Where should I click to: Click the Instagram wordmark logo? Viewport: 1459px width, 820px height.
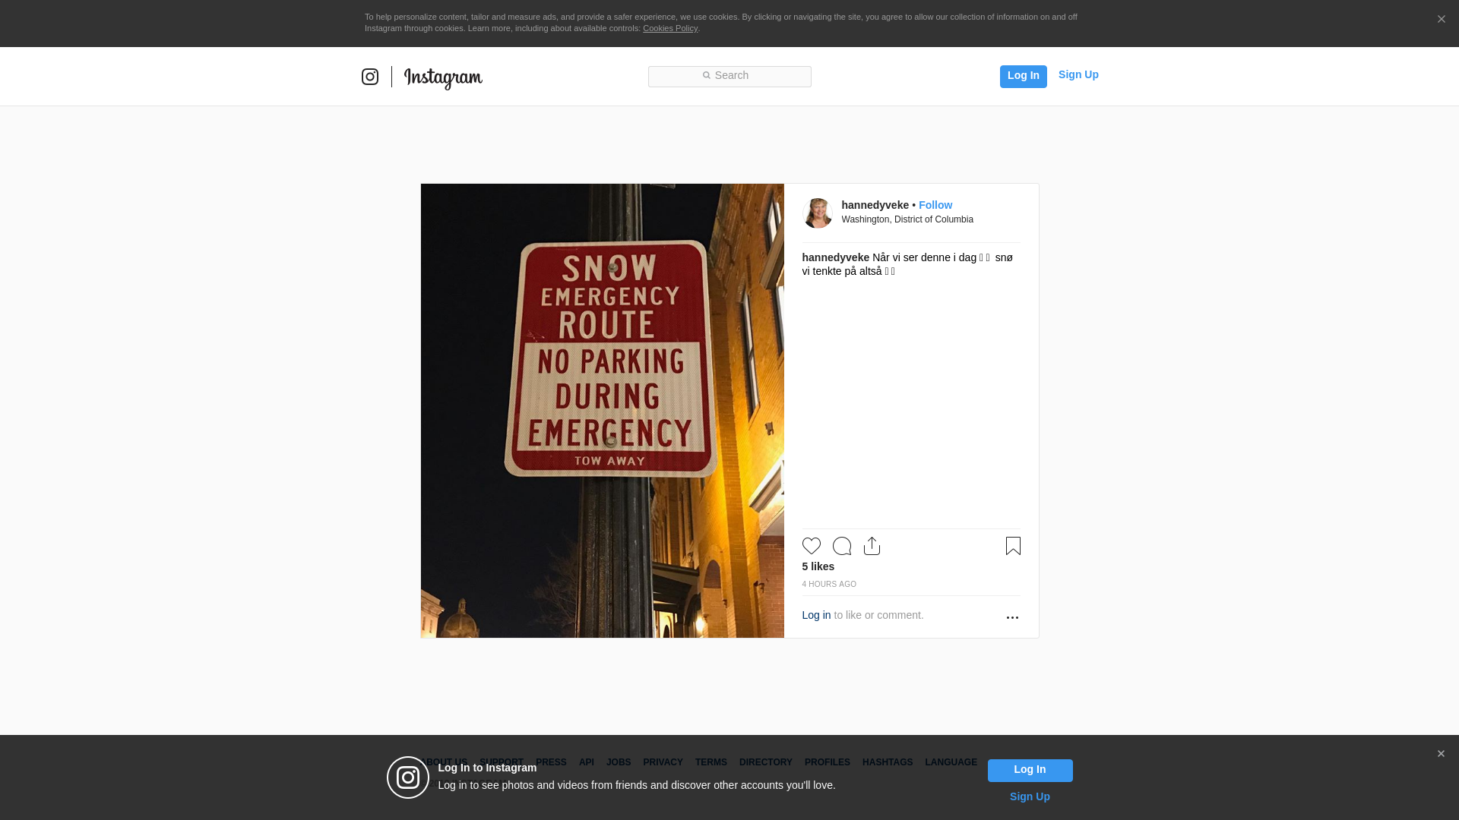[x=443, y=77]
